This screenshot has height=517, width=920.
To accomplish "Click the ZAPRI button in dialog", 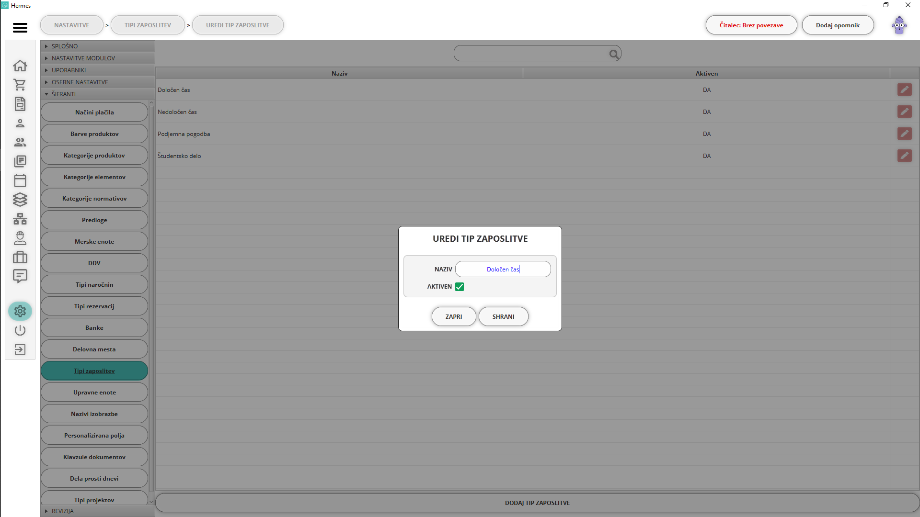I will click(x=454, y=316).
